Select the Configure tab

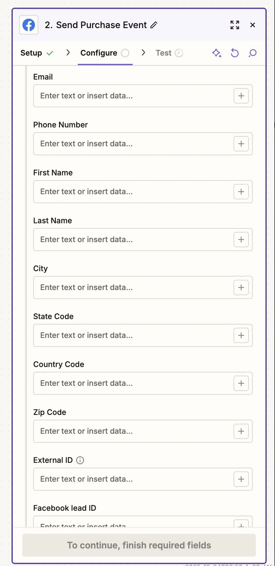[x=99, y=53]
